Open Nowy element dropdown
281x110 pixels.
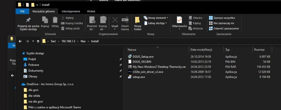[x=156, y=18]
